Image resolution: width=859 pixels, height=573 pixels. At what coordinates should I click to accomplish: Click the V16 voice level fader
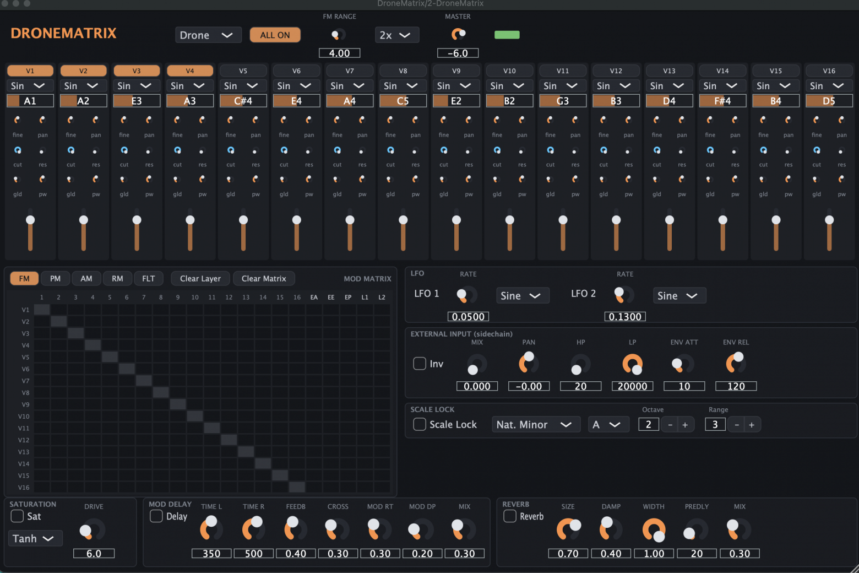[x=829, y=230]
